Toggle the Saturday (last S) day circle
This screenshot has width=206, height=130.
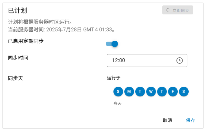click(x=184, y=92)
